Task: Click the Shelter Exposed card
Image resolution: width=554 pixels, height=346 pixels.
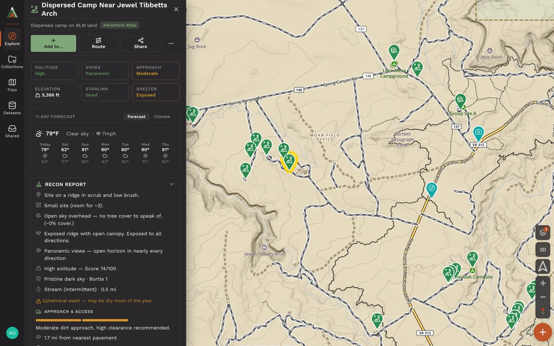Action: point(156,92)
